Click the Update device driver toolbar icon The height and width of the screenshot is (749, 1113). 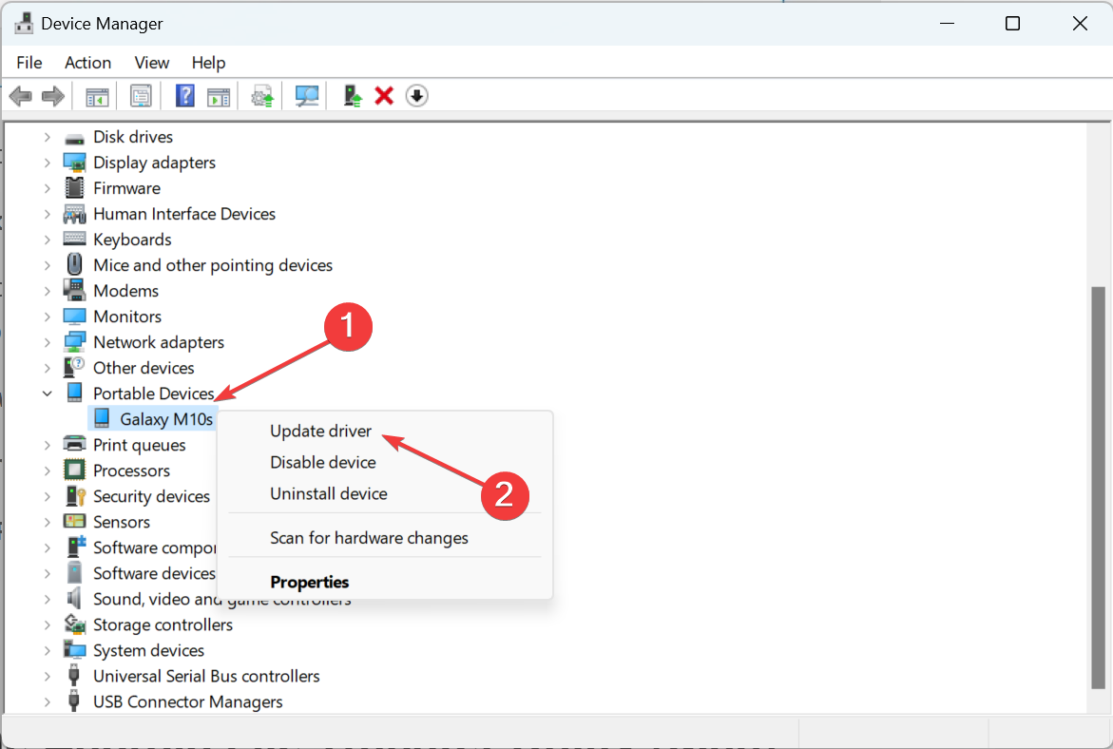tap(262, 96)
